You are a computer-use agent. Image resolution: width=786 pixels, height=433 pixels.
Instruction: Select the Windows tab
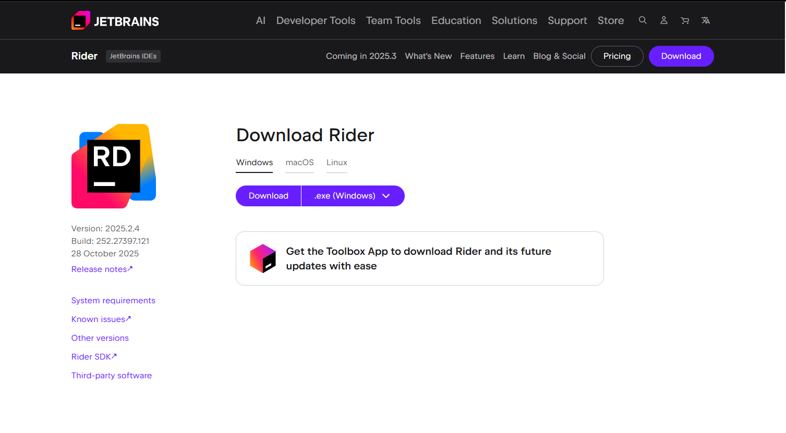[x=255, y=163]
